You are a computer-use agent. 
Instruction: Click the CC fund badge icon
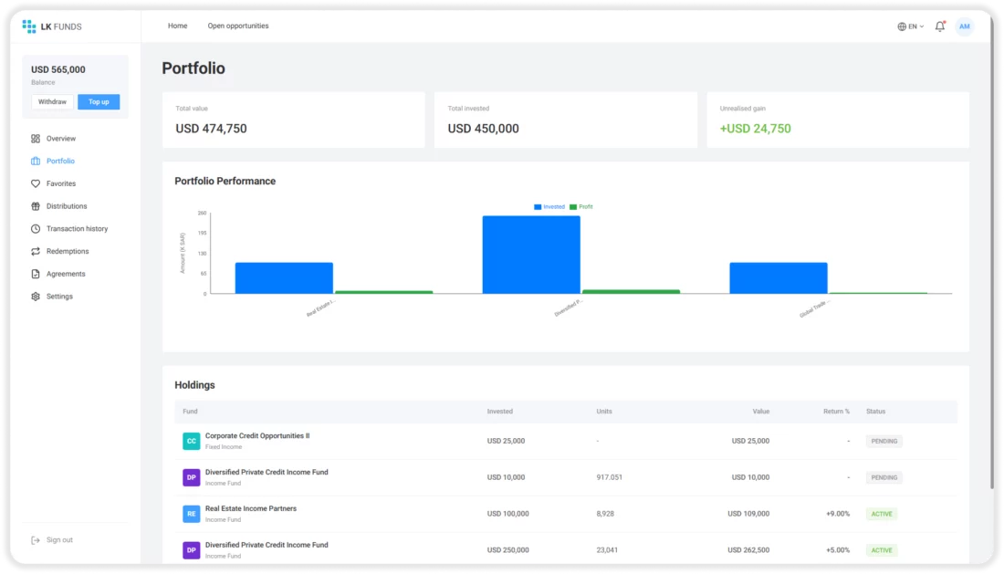pyautogui.click(x=191, y=441)
